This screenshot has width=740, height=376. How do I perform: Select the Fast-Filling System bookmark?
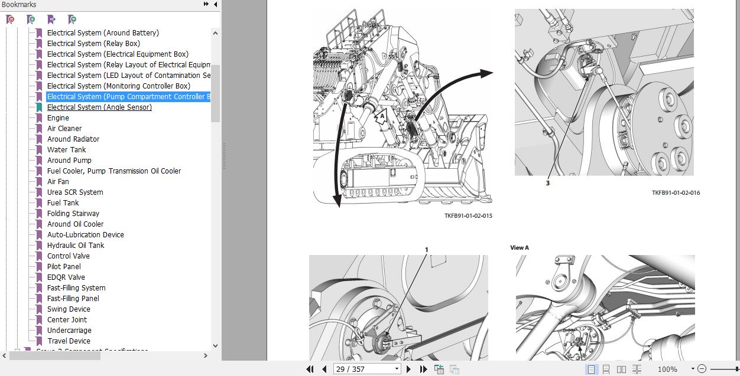[x=76, y=287]
